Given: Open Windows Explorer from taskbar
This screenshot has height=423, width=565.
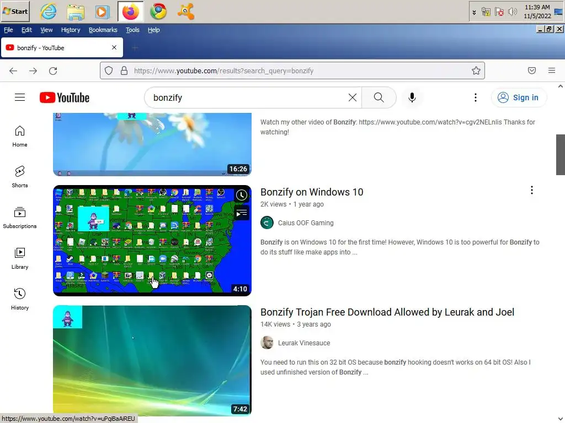Looking at the screenshot, I should pyautogui.click(x=76, y=12).
